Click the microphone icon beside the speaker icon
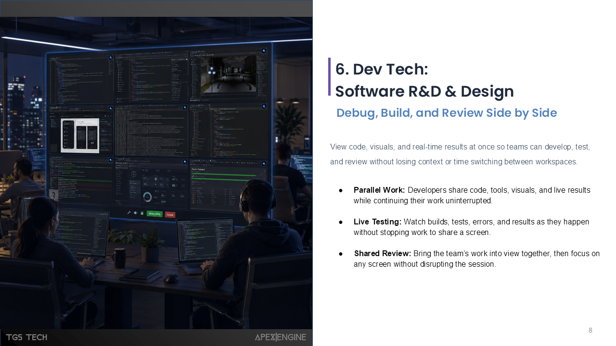Viewport: 616px width, 346px height. click(x=129, y=213)
